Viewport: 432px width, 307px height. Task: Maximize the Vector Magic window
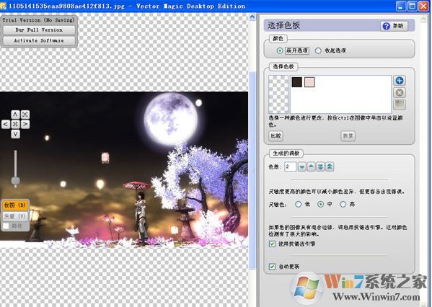point(413,6)
